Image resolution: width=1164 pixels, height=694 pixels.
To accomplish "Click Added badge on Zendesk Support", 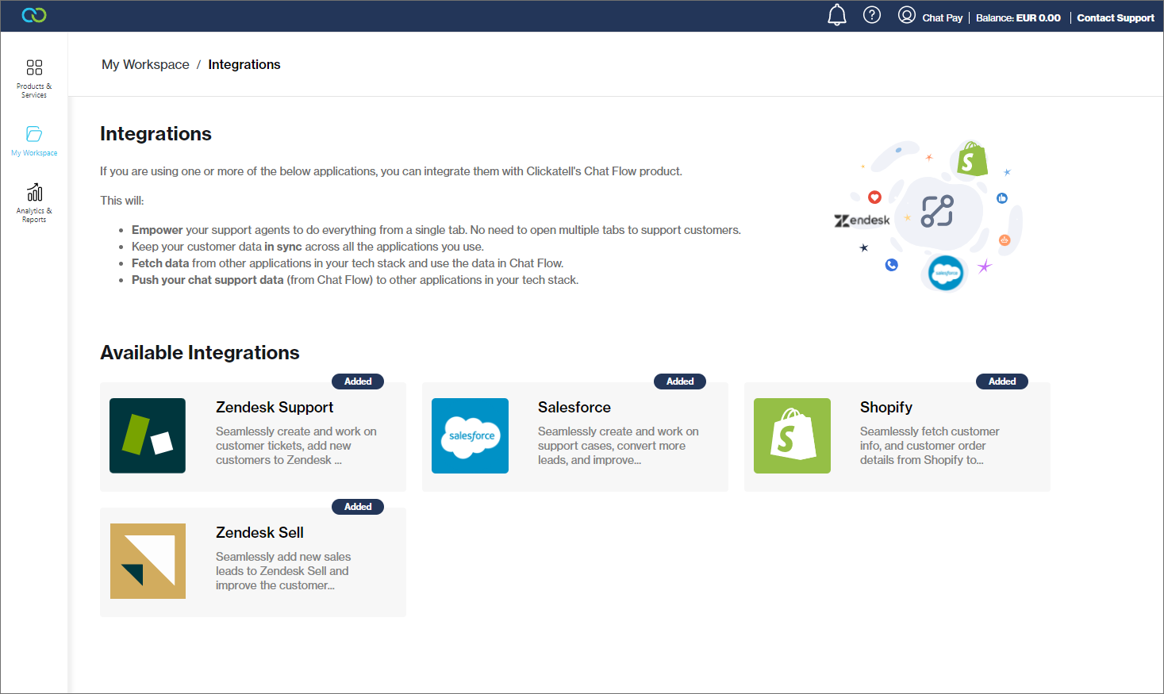I will (358, 382).
